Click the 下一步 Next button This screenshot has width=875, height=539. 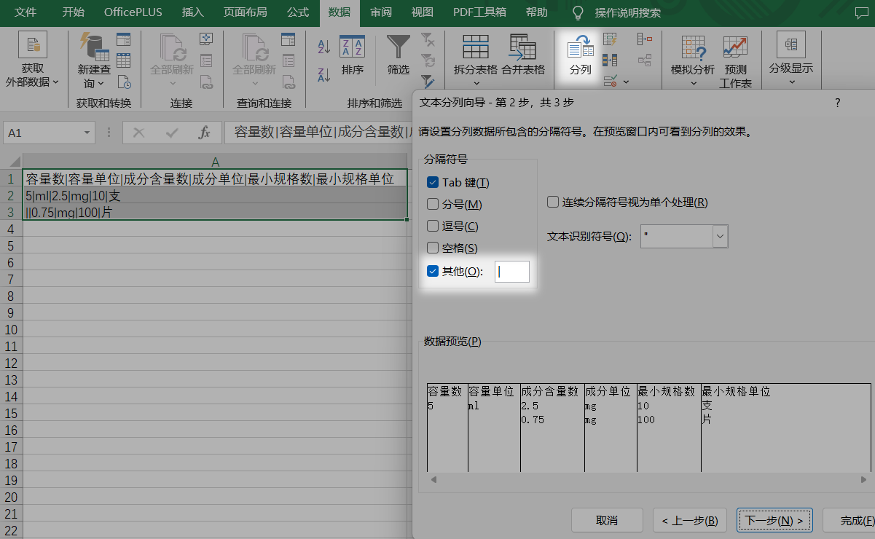pyautogui.click(x=774, y=520)
